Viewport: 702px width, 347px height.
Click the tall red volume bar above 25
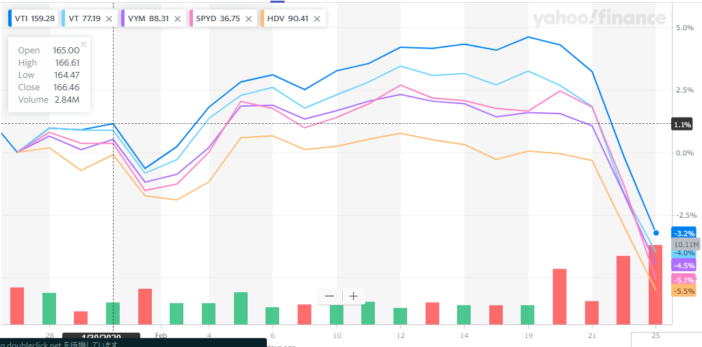[x=655, y=285]
